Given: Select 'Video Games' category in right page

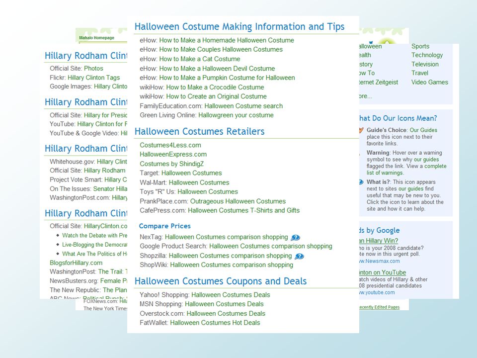Looking at the screenshot, I should click(430, 82).
